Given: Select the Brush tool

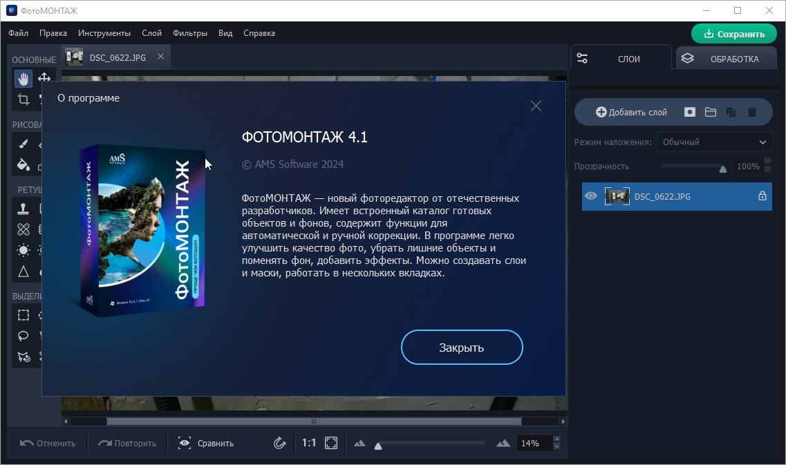Looking at the screenshot, I should [x=23, y=144].
